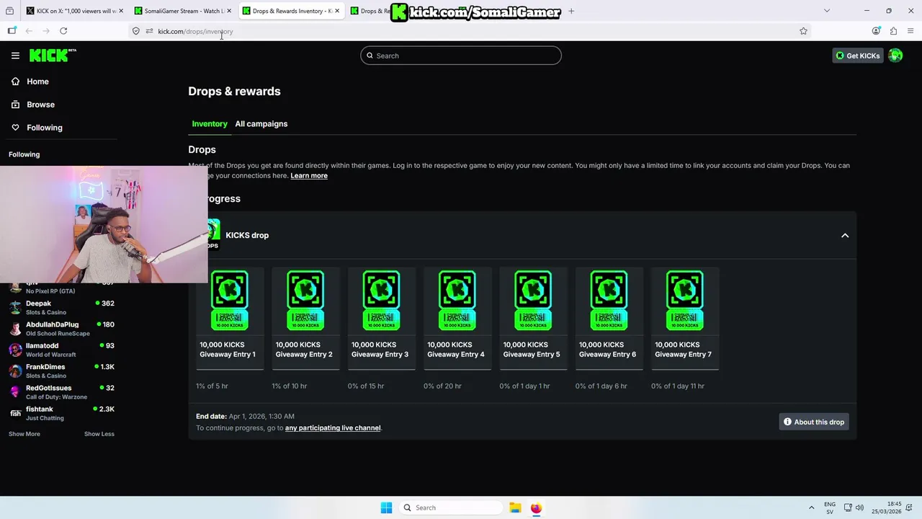Select Giveaway Entry 2 reward image

point(305,301)
